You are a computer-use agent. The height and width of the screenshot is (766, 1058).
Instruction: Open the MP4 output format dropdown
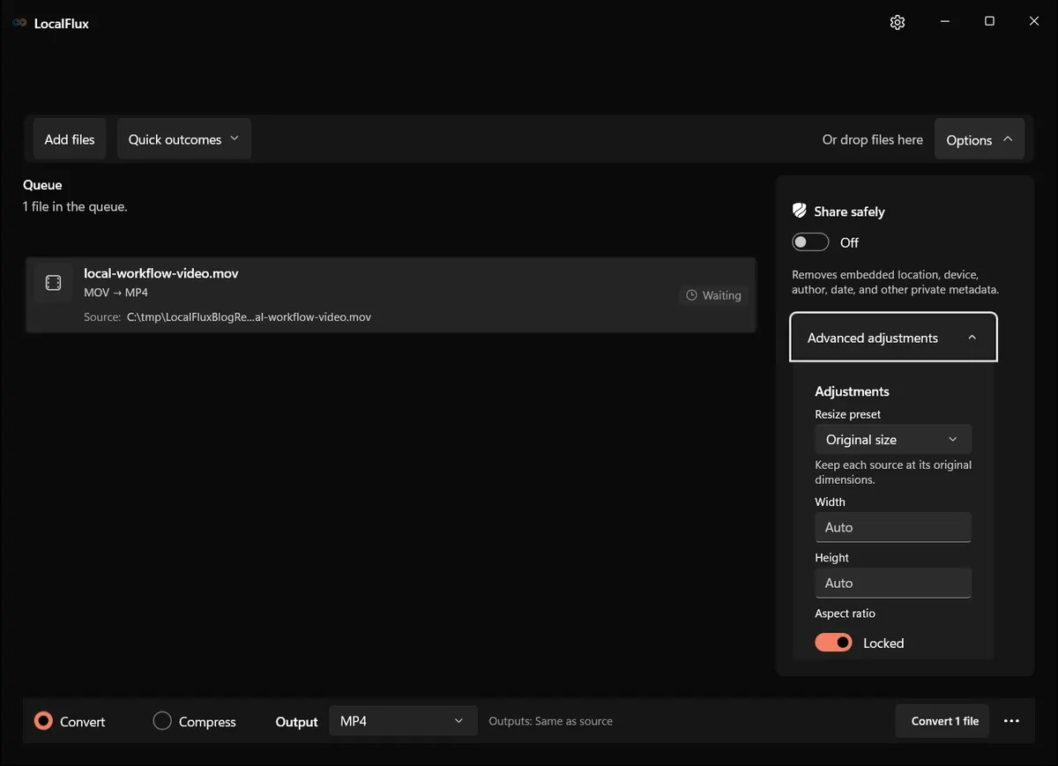coord(403,721)
